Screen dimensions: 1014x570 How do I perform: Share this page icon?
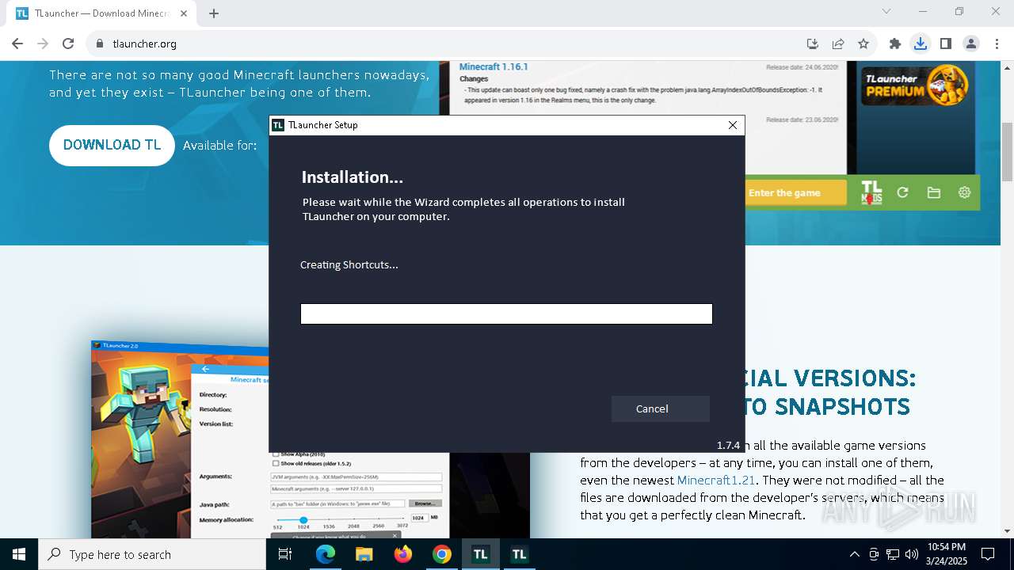coord(838,44)
